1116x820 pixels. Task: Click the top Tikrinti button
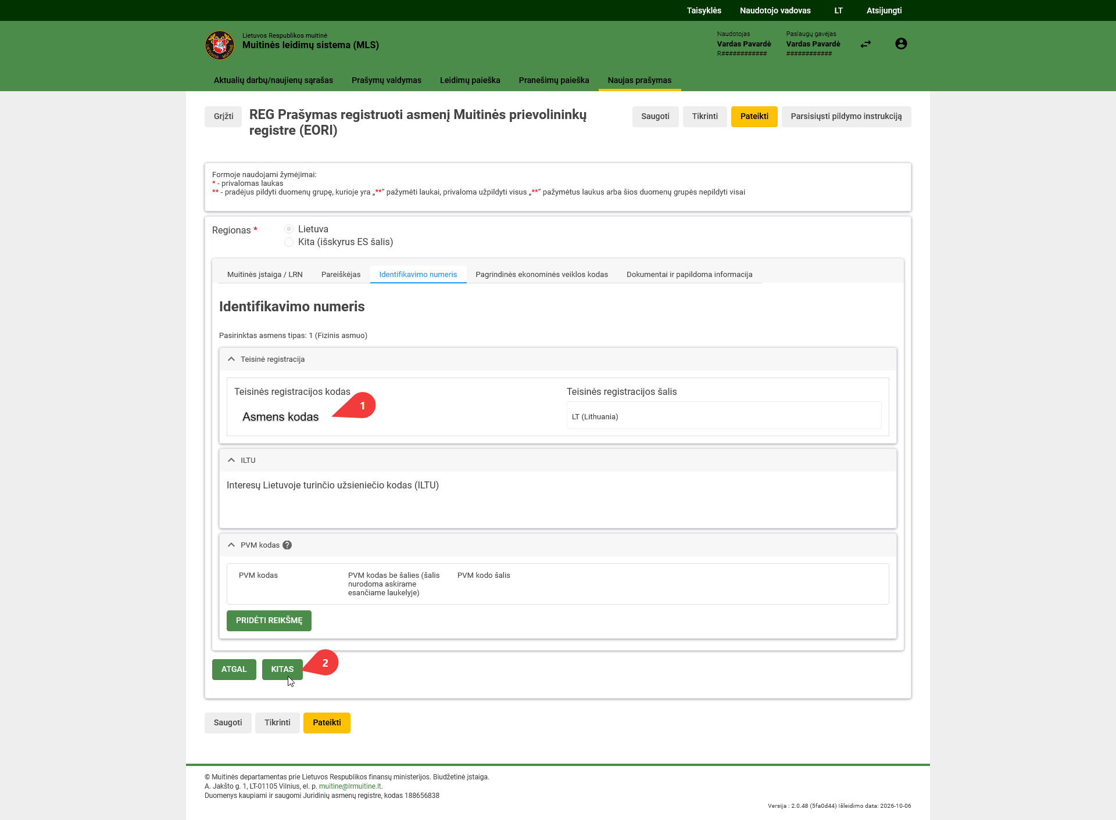[x=704, y=117]
